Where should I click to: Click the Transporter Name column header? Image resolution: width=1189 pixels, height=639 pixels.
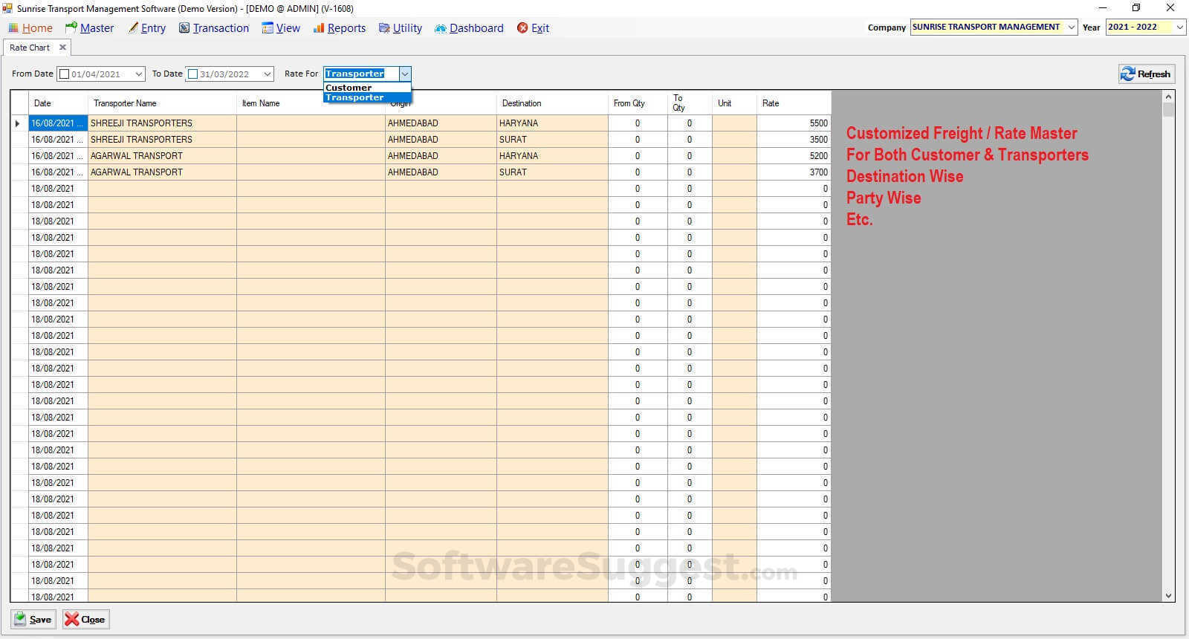coord(162,103)
